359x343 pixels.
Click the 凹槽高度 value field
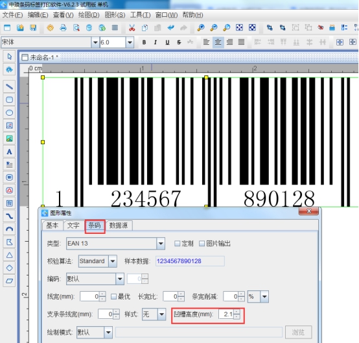(x=226, y=314)
